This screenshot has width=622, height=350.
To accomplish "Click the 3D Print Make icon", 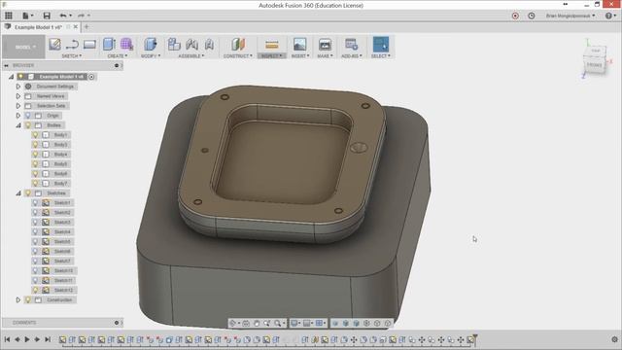I will click(325, 44).
